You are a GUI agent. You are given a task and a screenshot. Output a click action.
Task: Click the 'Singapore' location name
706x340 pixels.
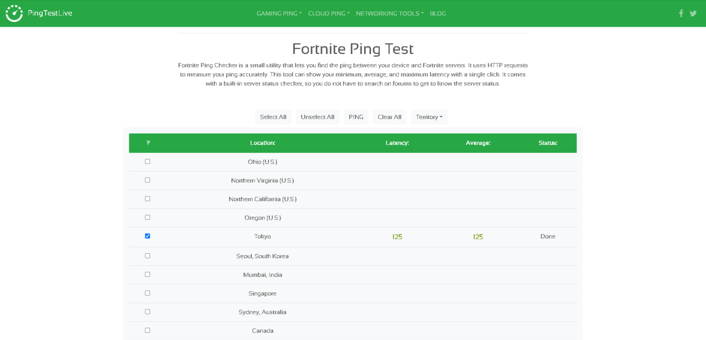[263, 293]
